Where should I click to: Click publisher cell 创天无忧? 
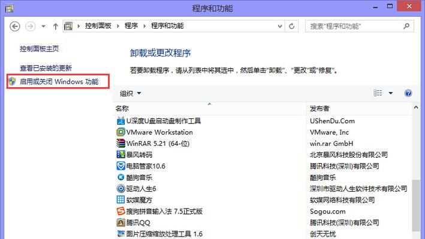323,234
